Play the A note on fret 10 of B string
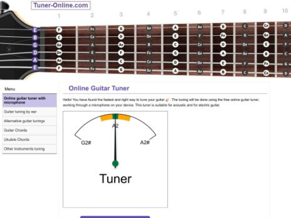This screenshot has height=218, width=291. pos(286,35)
